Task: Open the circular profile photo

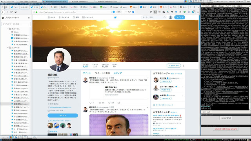Action: [59, 60]
